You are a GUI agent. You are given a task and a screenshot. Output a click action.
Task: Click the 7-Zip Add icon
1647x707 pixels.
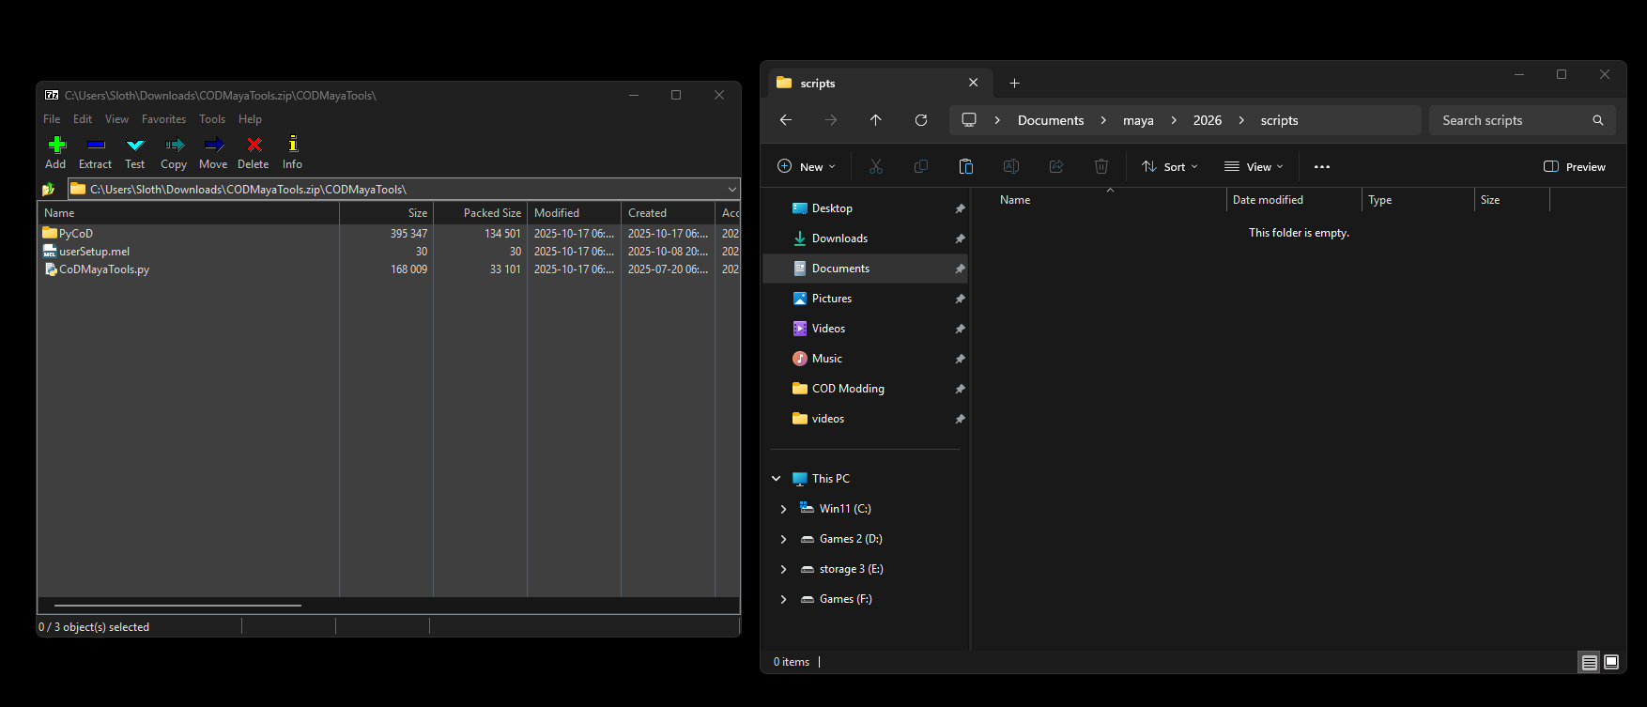tap(56, 146)
